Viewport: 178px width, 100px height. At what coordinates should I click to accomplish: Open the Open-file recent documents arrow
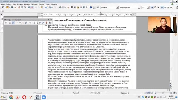[x=9, y=7]
